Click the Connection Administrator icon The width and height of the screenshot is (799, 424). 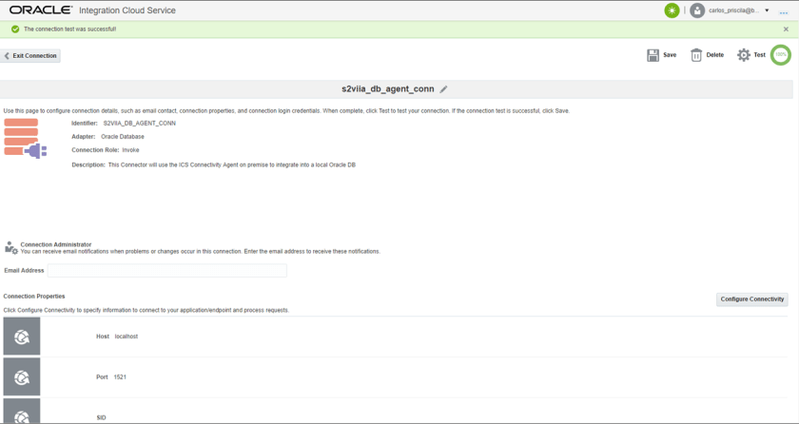pos(10,248)
